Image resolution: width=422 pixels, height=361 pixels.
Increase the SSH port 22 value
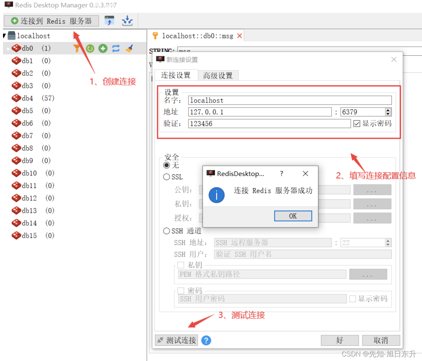(x=388, y=241)
